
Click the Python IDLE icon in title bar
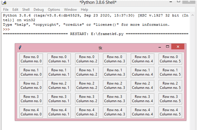coord(4,3)
